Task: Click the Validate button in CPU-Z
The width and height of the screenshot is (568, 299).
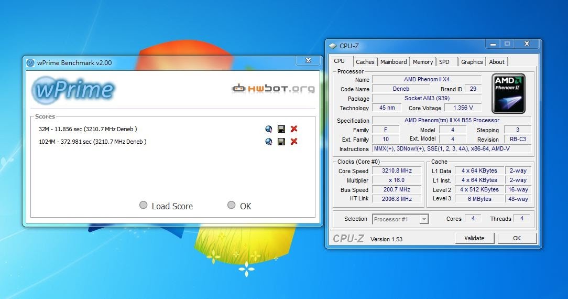Action: (475, 238)
